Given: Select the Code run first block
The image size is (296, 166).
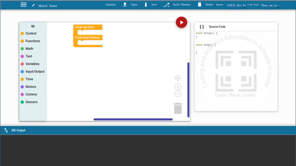Looking at the screenshot, I should (x=84, y=27).
